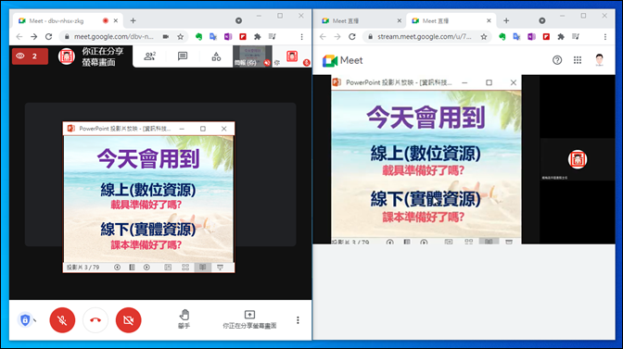Open profile circle dropdown in left title bar
623x349 pixels.
[238, 20]
